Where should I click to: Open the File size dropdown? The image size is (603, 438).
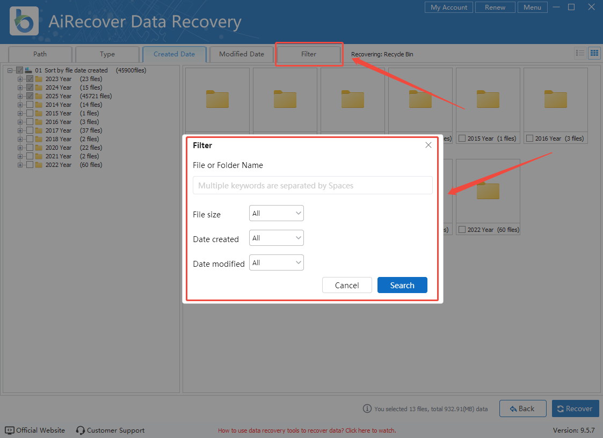277,213
